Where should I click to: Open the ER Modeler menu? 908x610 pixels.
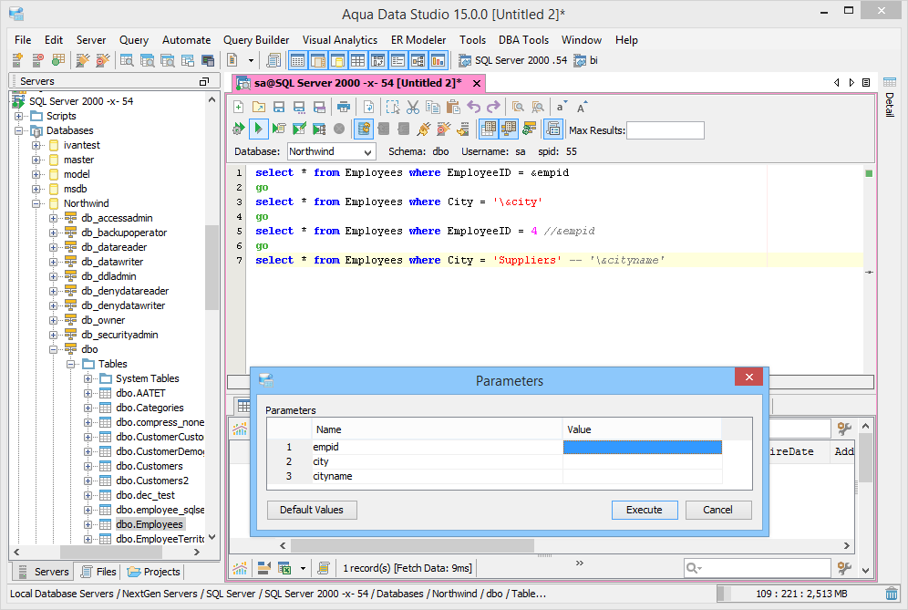[418, 40]
